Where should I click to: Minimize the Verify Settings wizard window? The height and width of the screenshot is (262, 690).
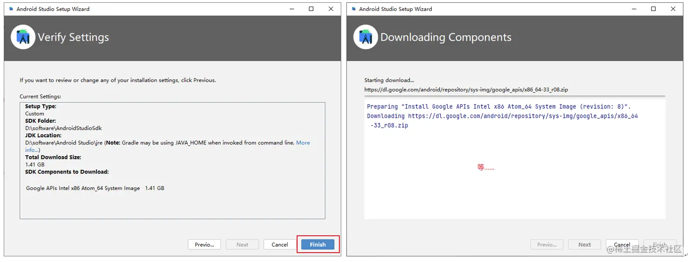291,9
